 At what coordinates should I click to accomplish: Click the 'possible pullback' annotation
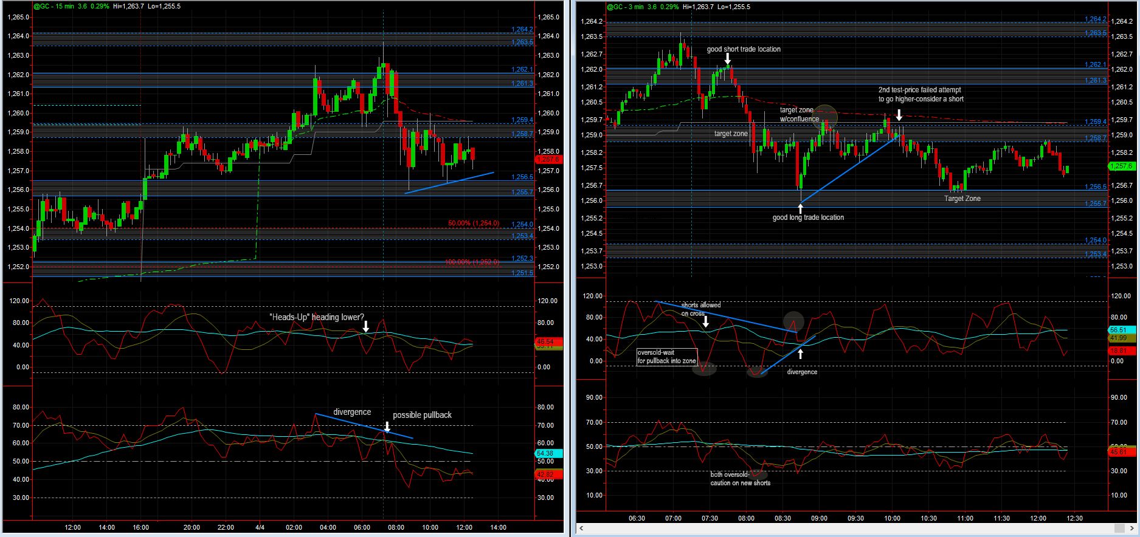click(422, 415)
